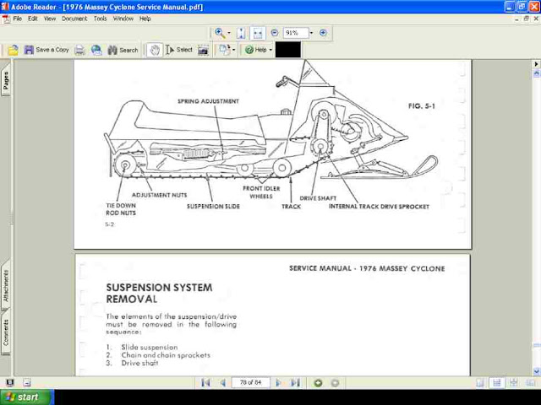Expand the zoom tool dropdown arrow
This screenshot has height=405, width=541.
(229, 33)
